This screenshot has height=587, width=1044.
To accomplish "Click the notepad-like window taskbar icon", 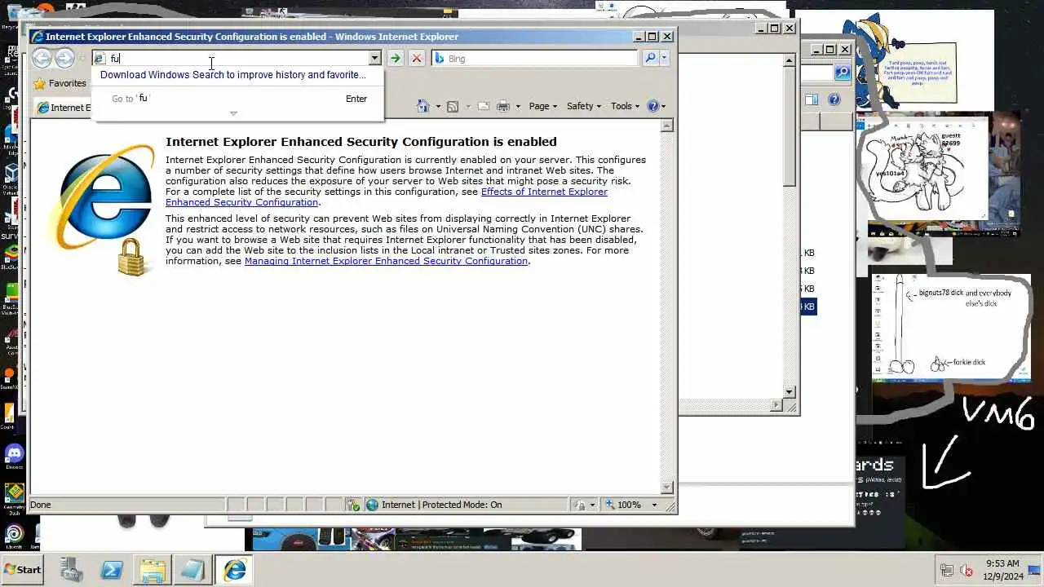I will [x=192, y=570].
